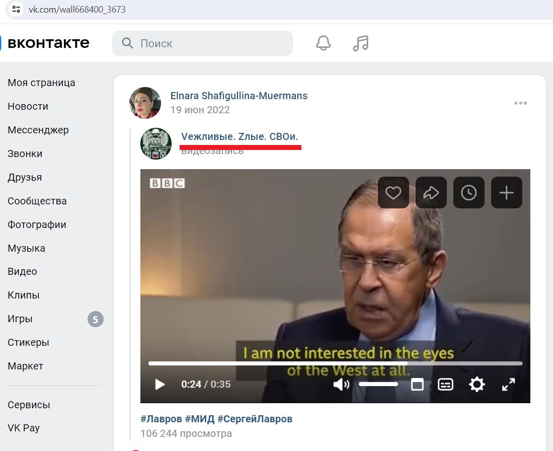This screenshot has width=553, height=451.
Task: Open the music note player icon
Action: tap(361, 43)
